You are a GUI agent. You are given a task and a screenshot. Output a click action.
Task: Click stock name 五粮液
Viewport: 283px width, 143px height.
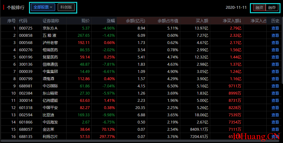tap(49, 36)
